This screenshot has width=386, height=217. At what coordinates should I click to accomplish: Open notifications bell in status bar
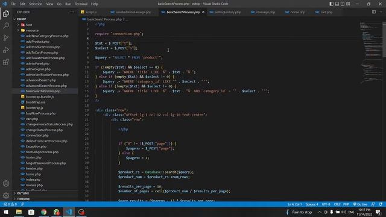[x=381, y=204]
